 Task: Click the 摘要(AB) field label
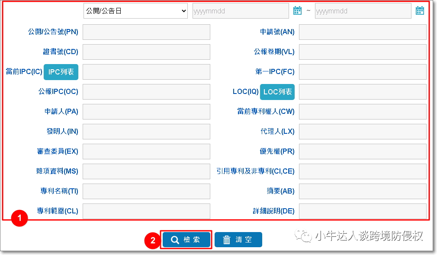click(280, 191)
